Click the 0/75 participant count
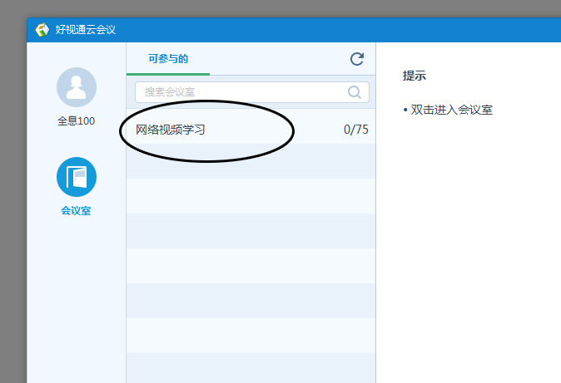This screenshot has height=383, width=561. tap(356, 130)
